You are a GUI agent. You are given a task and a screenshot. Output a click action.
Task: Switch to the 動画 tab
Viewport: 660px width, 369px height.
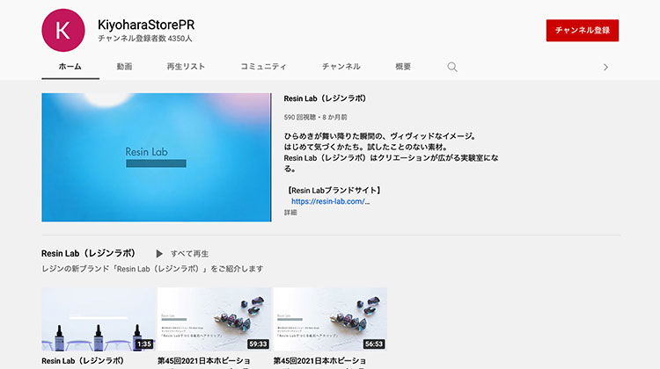(x=124, y=67)
